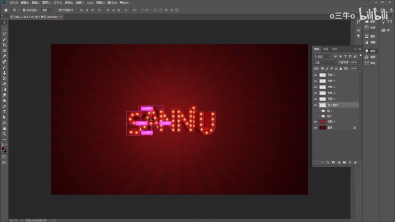Add a layer style with fx icon
The width and height of the screenshot is (395, 222).
click(327, 162)
